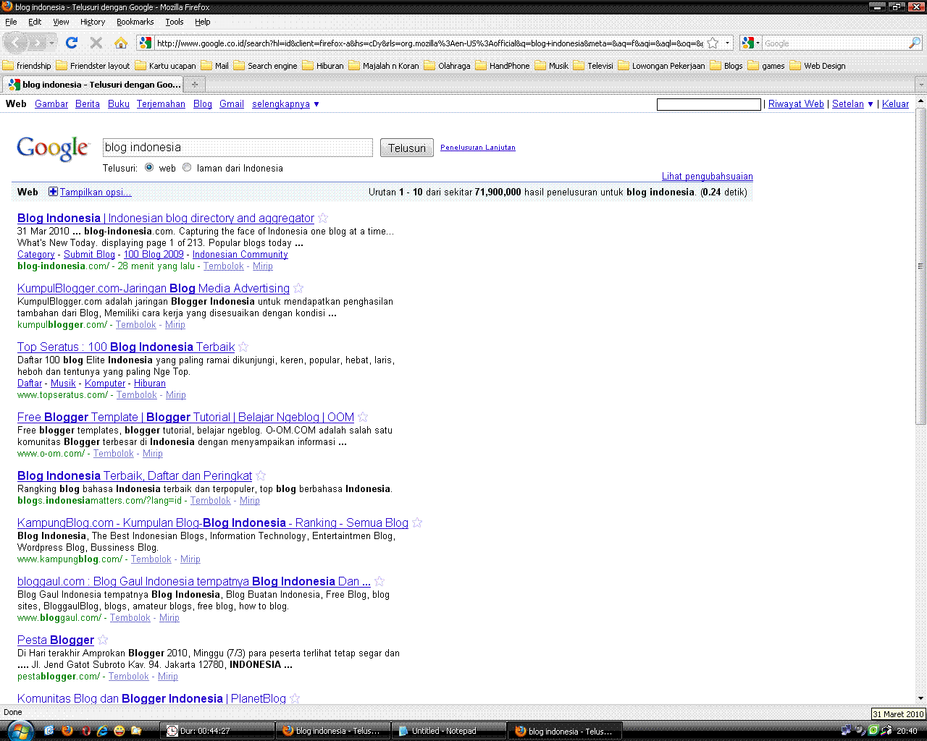
Task: Click in the 'blog indonesia' search field
Action: pos(238,148)
